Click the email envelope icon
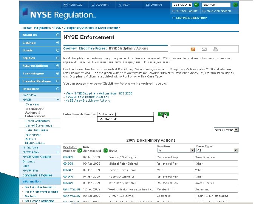The image size is (272, 204). click(x=204, y=49)
